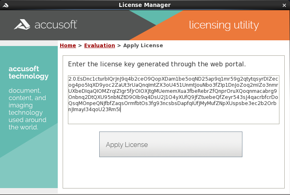Click the Accusoft triangle logo emblem
The height and width of the screenshot is (195, 290).
(x=22, y=25)
